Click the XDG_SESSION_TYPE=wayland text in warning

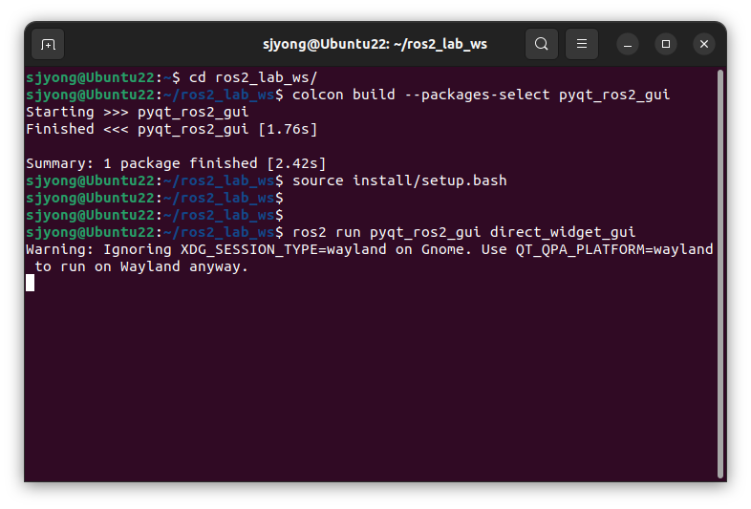pos(284,249)
